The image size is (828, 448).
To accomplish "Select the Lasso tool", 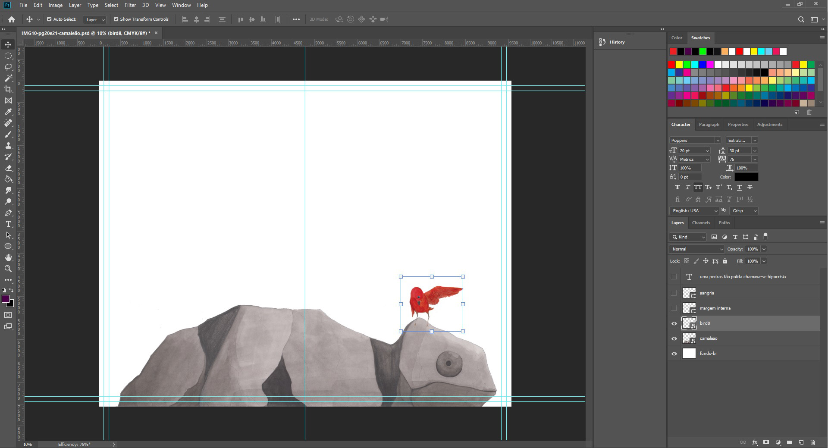I will [x=8, y=67].
